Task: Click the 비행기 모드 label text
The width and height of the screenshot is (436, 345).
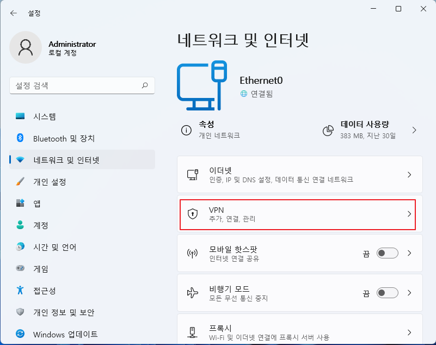Action: coord(229,288)
